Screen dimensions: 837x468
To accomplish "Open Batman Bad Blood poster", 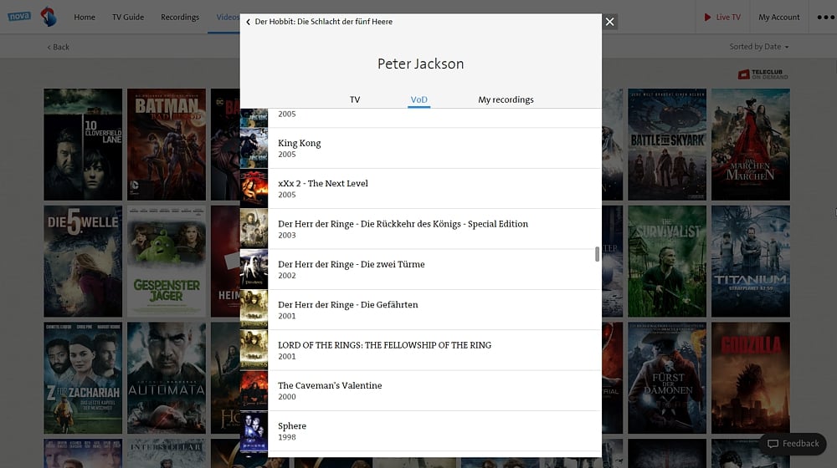I will click(x=167, y=145).
